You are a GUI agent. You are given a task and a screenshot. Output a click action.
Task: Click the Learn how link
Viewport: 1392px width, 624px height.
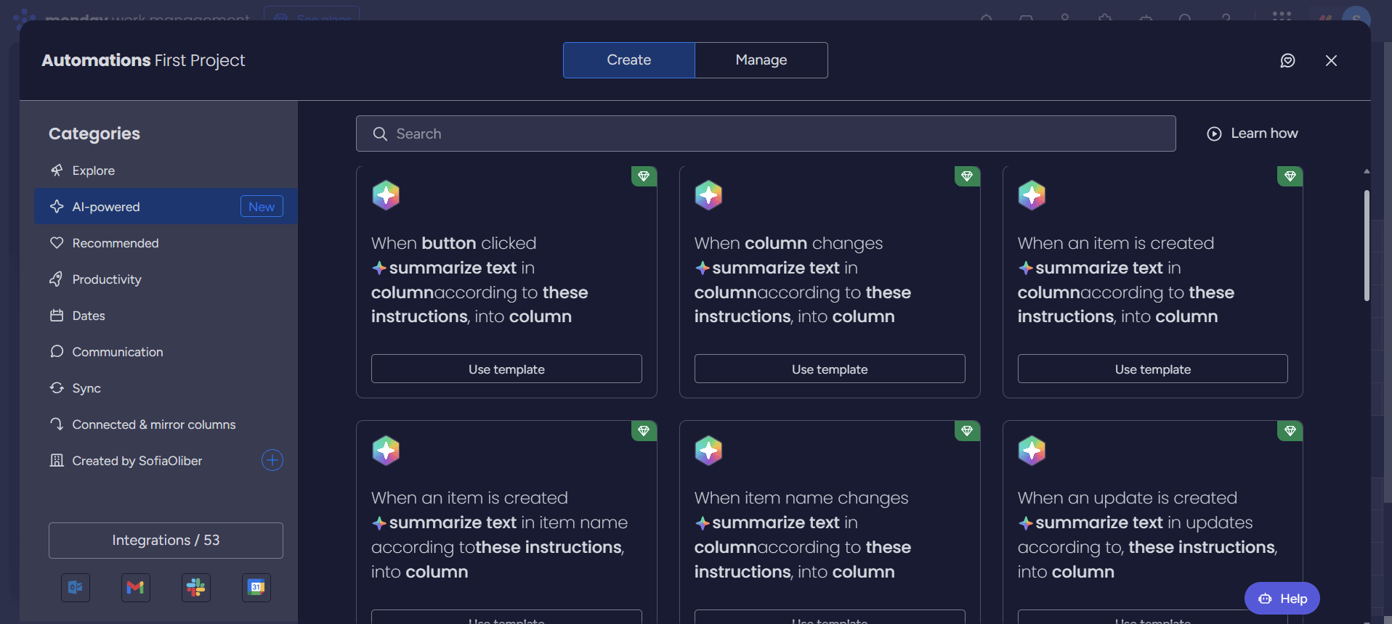[1253, 134]
